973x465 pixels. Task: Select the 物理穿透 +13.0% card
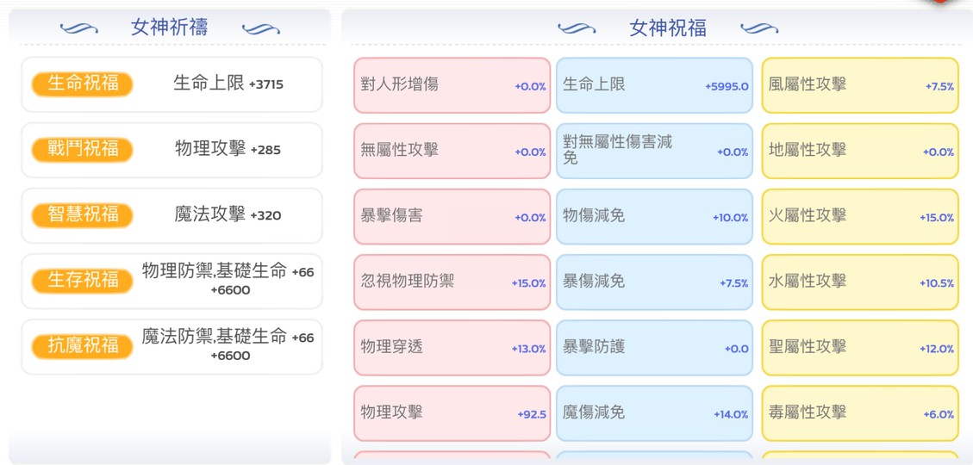click(x=452, y=347)
